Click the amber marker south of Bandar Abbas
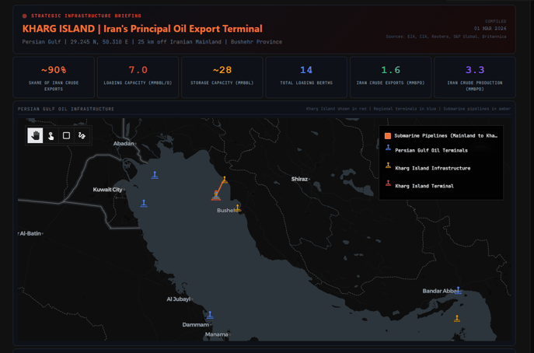Viewport: 534px width, 353px height. (457, 318)
